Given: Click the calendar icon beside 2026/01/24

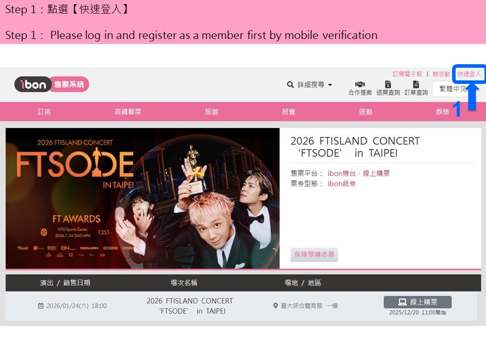Looking at the screenshot, I should pyautogui.click(x=40, y=306).
